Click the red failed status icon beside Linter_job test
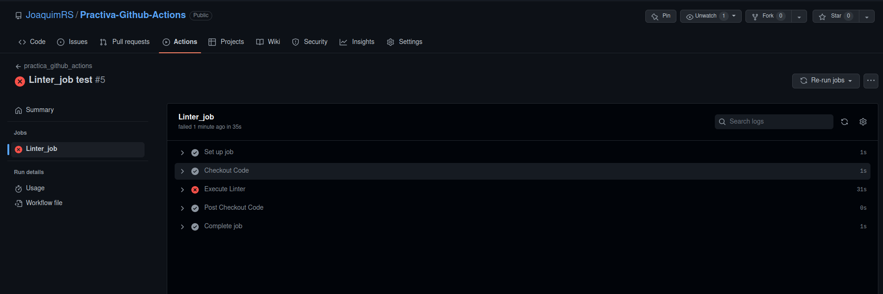This screenshot has width=883, height=294. [20, 81]
